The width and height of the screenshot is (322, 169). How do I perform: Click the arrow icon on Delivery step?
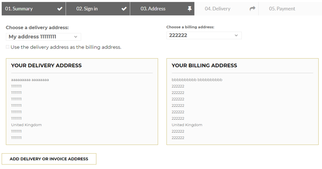pyautogui.click(x=252, y=9)
